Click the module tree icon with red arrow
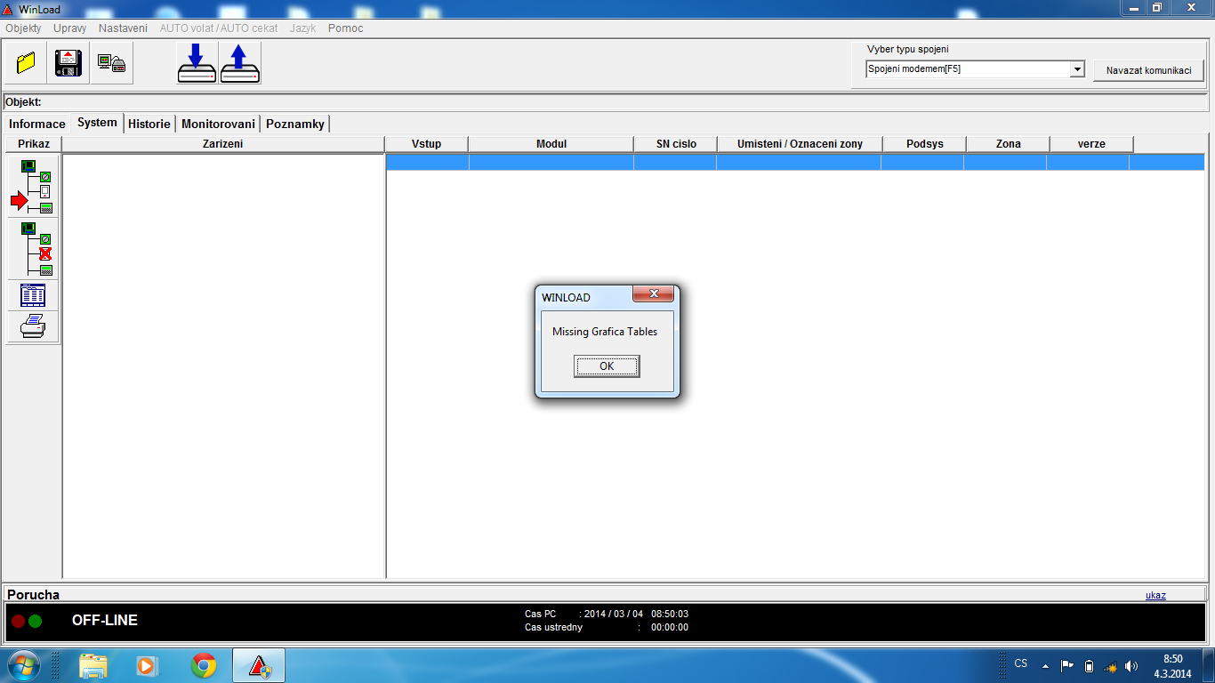The image size is (1215, 683). tap(33, 187)
